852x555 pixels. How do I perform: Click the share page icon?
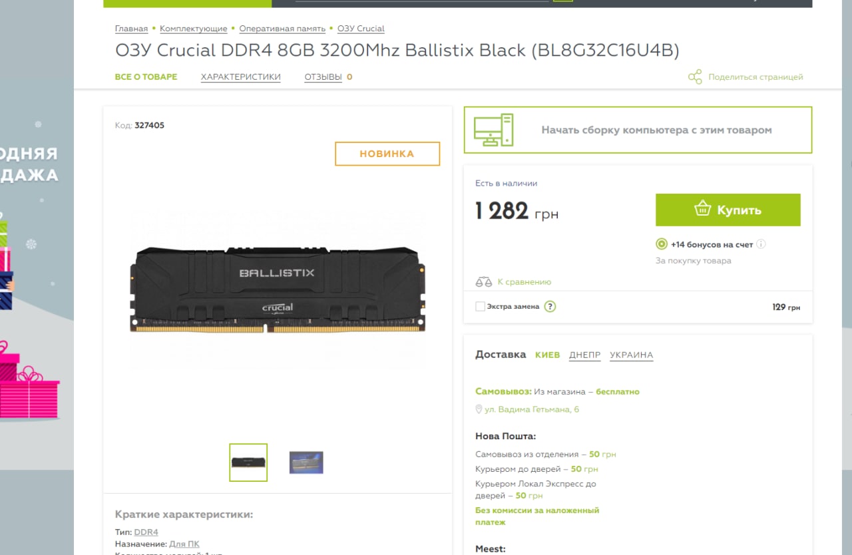click(695, 77)
